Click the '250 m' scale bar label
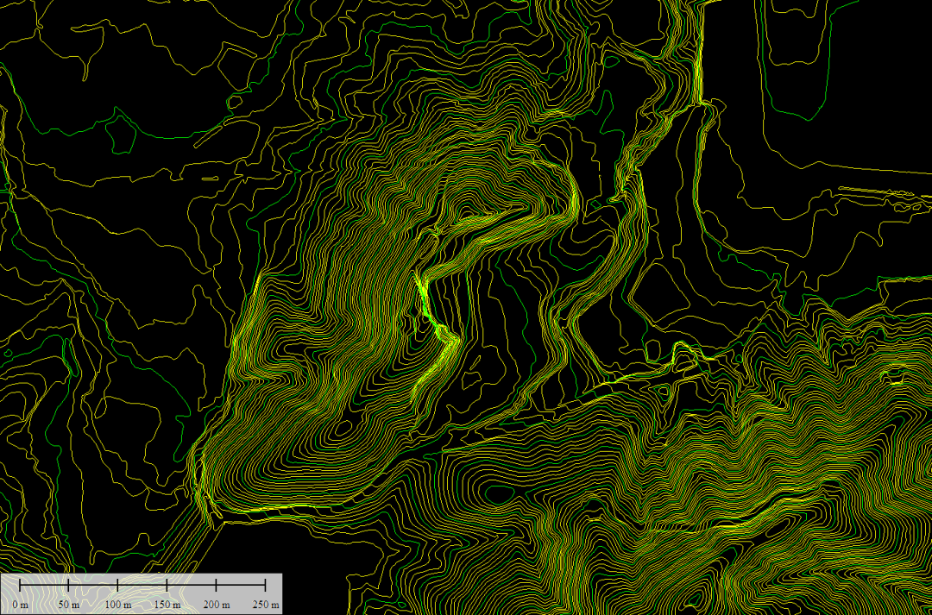The image size is (932, 615). [265, 604]
